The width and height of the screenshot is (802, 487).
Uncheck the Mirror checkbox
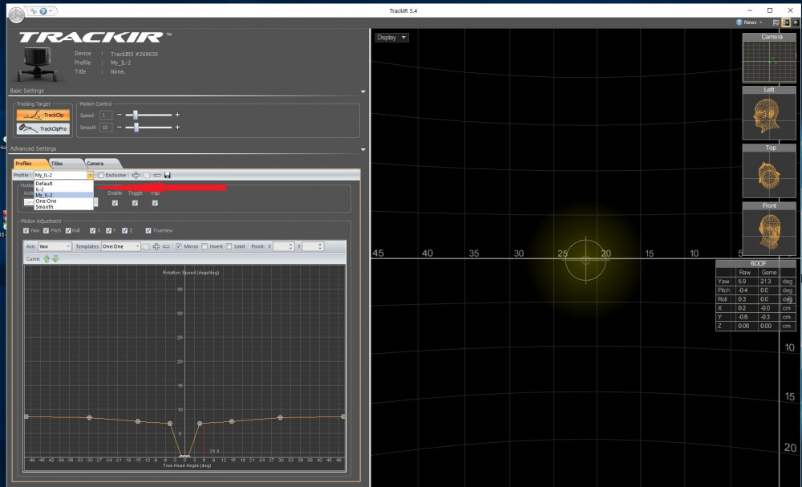tap(179, 246)
